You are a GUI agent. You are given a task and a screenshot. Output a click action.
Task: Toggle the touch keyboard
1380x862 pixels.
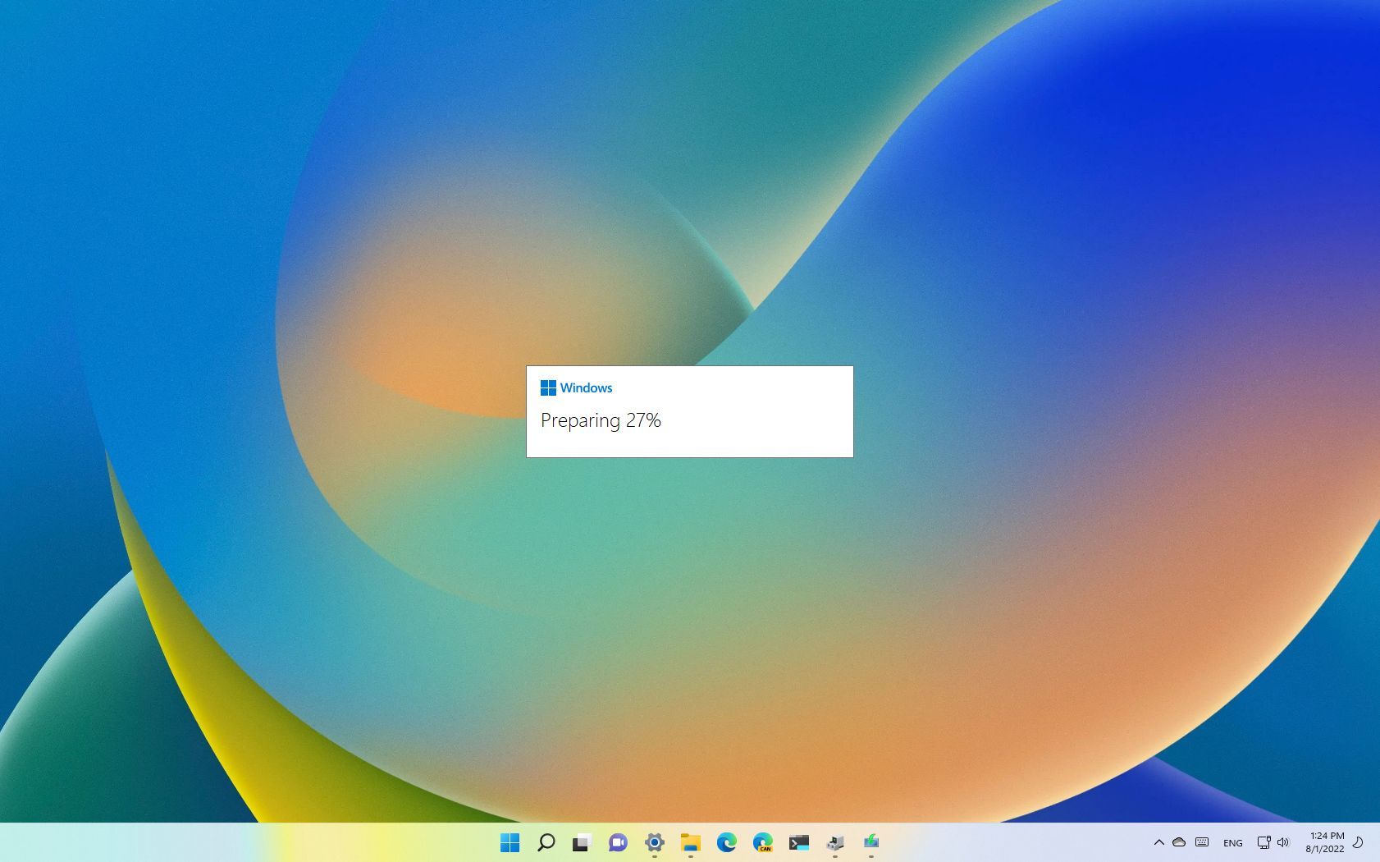point(1202,842)
